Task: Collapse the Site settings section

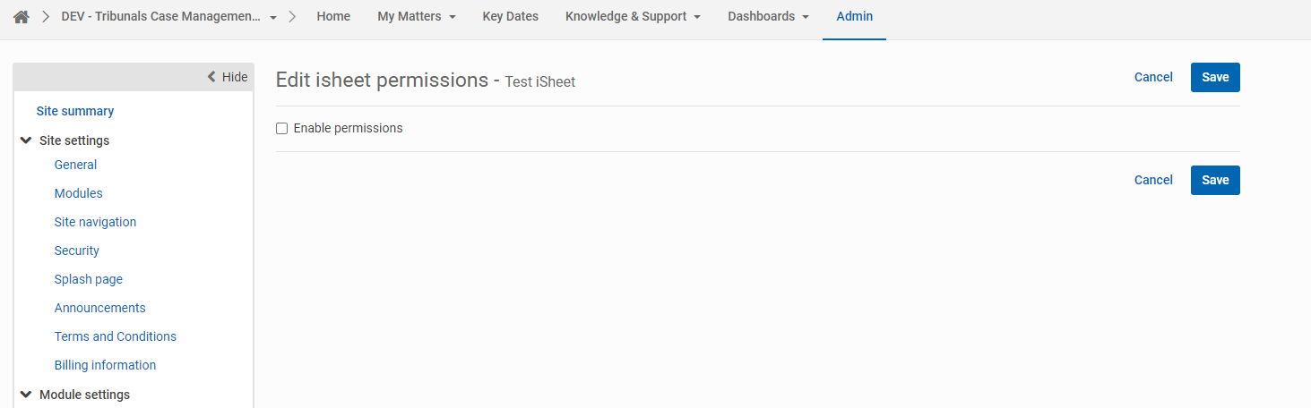Action: 26,140
